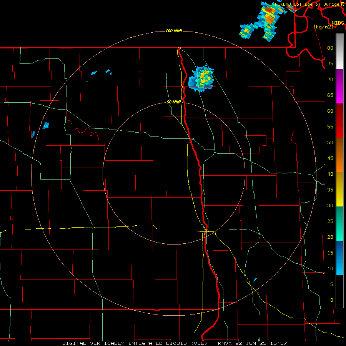Click the "5" value on the color scale
The width and height of the screenshot is (346, 346).
[332, 284]
